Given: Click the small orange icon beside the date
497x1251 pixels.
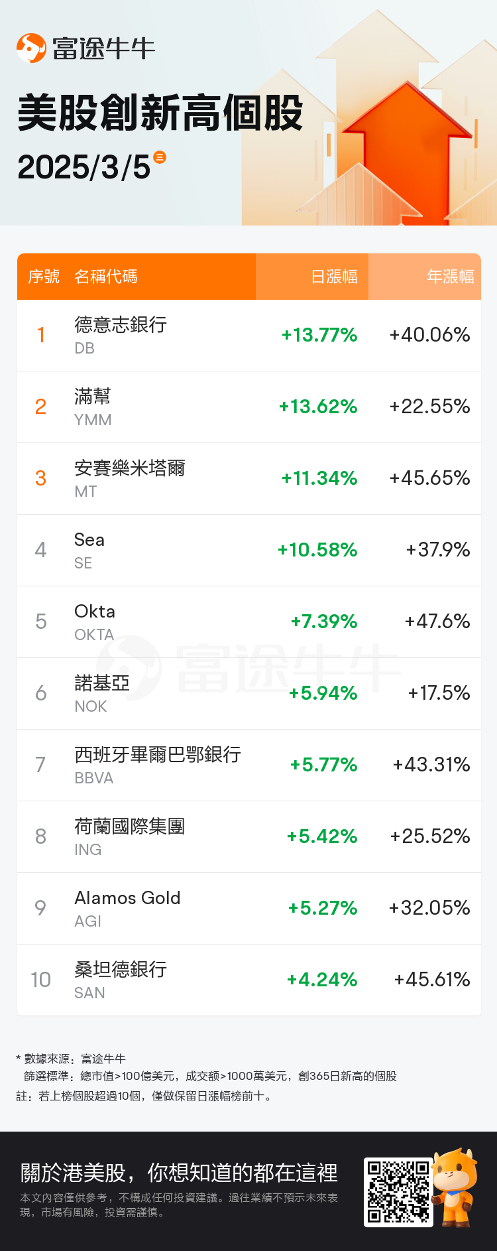Looking at the screenshot, I should click(x=160, y=157).
